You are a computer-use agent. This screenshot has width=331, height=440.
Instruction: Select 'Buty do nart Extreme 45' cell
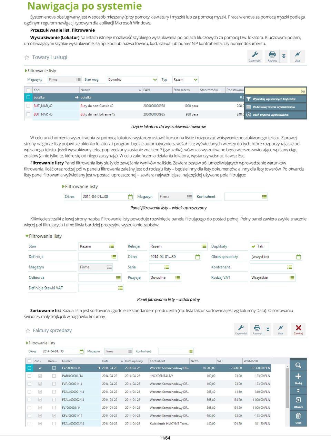[98, 114]
